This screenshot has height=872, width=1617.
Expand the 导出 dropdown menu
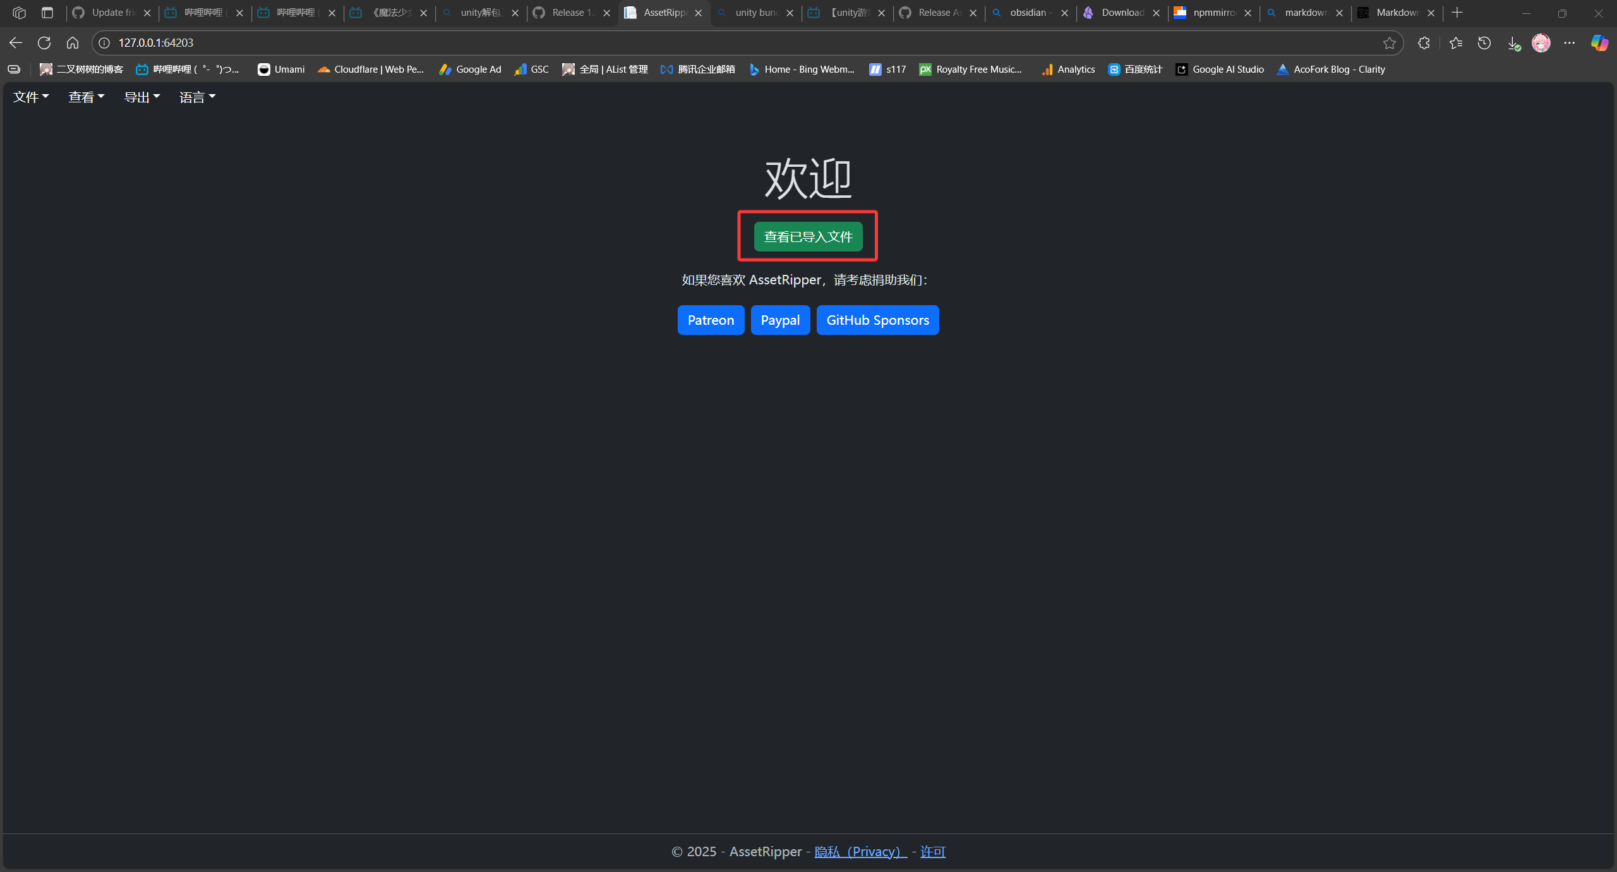click(141, 97)
